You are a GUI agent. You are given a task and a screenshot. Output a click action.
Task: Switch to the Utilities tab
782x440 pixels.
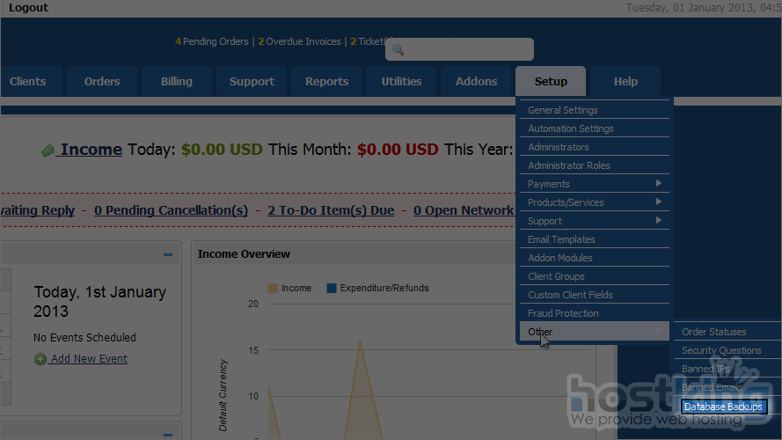tap(401, 82)
